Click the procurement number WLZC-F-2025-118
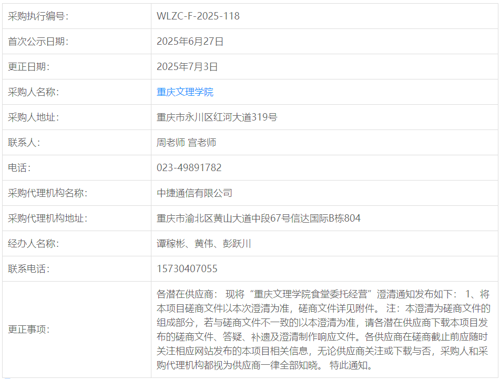The height and width of the screenshot is (379, 500). pyautogui.click(x=198, y=16)
